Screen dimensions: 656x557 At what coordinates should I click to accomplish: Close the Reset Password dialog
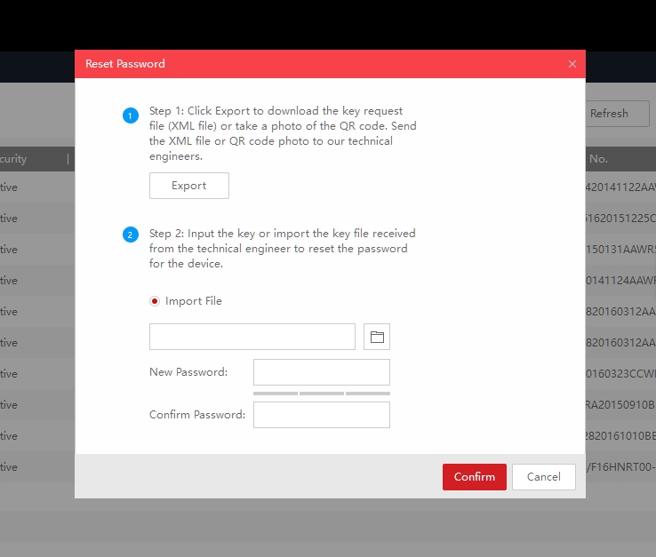(572, 64)
